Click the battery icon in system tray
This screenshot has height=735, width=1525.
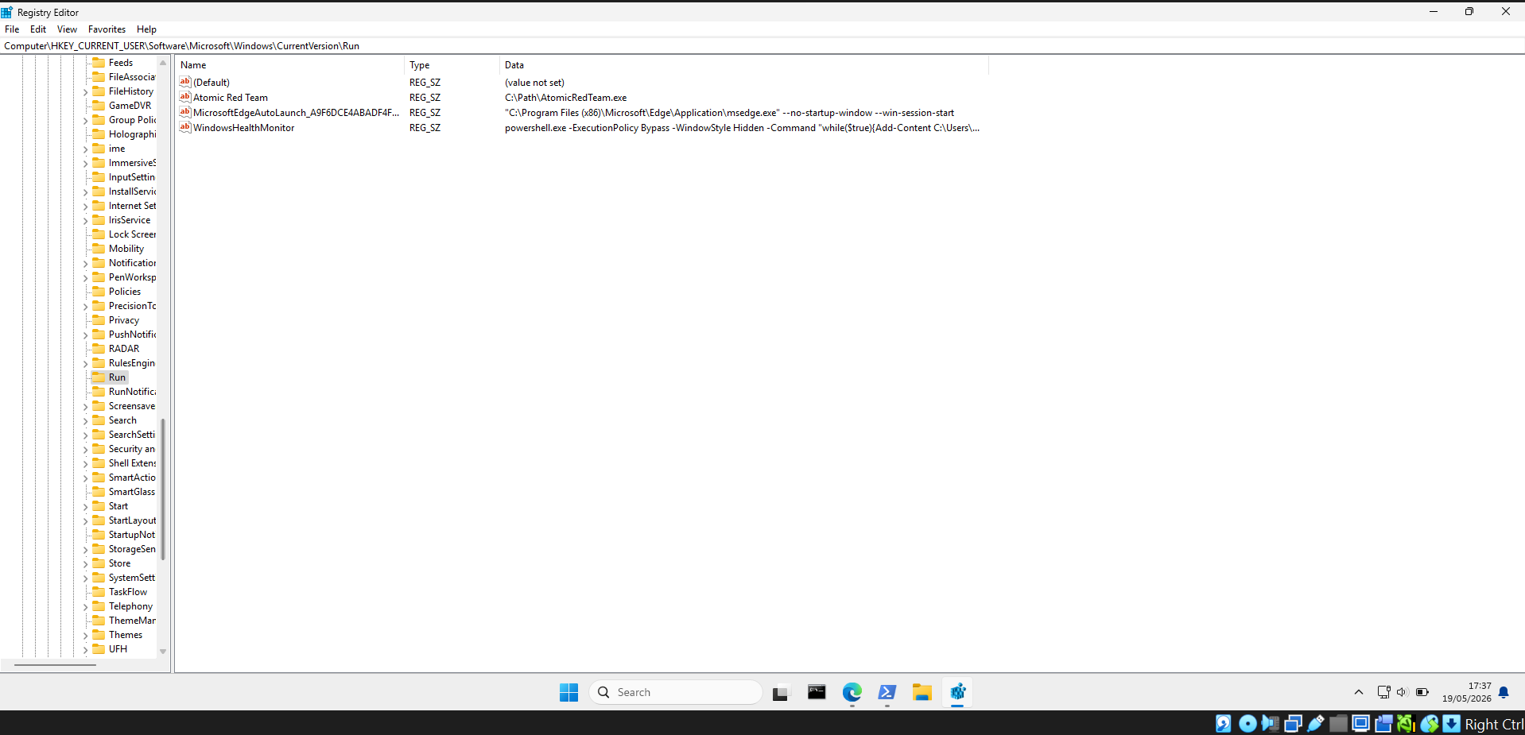[1422, 692]
